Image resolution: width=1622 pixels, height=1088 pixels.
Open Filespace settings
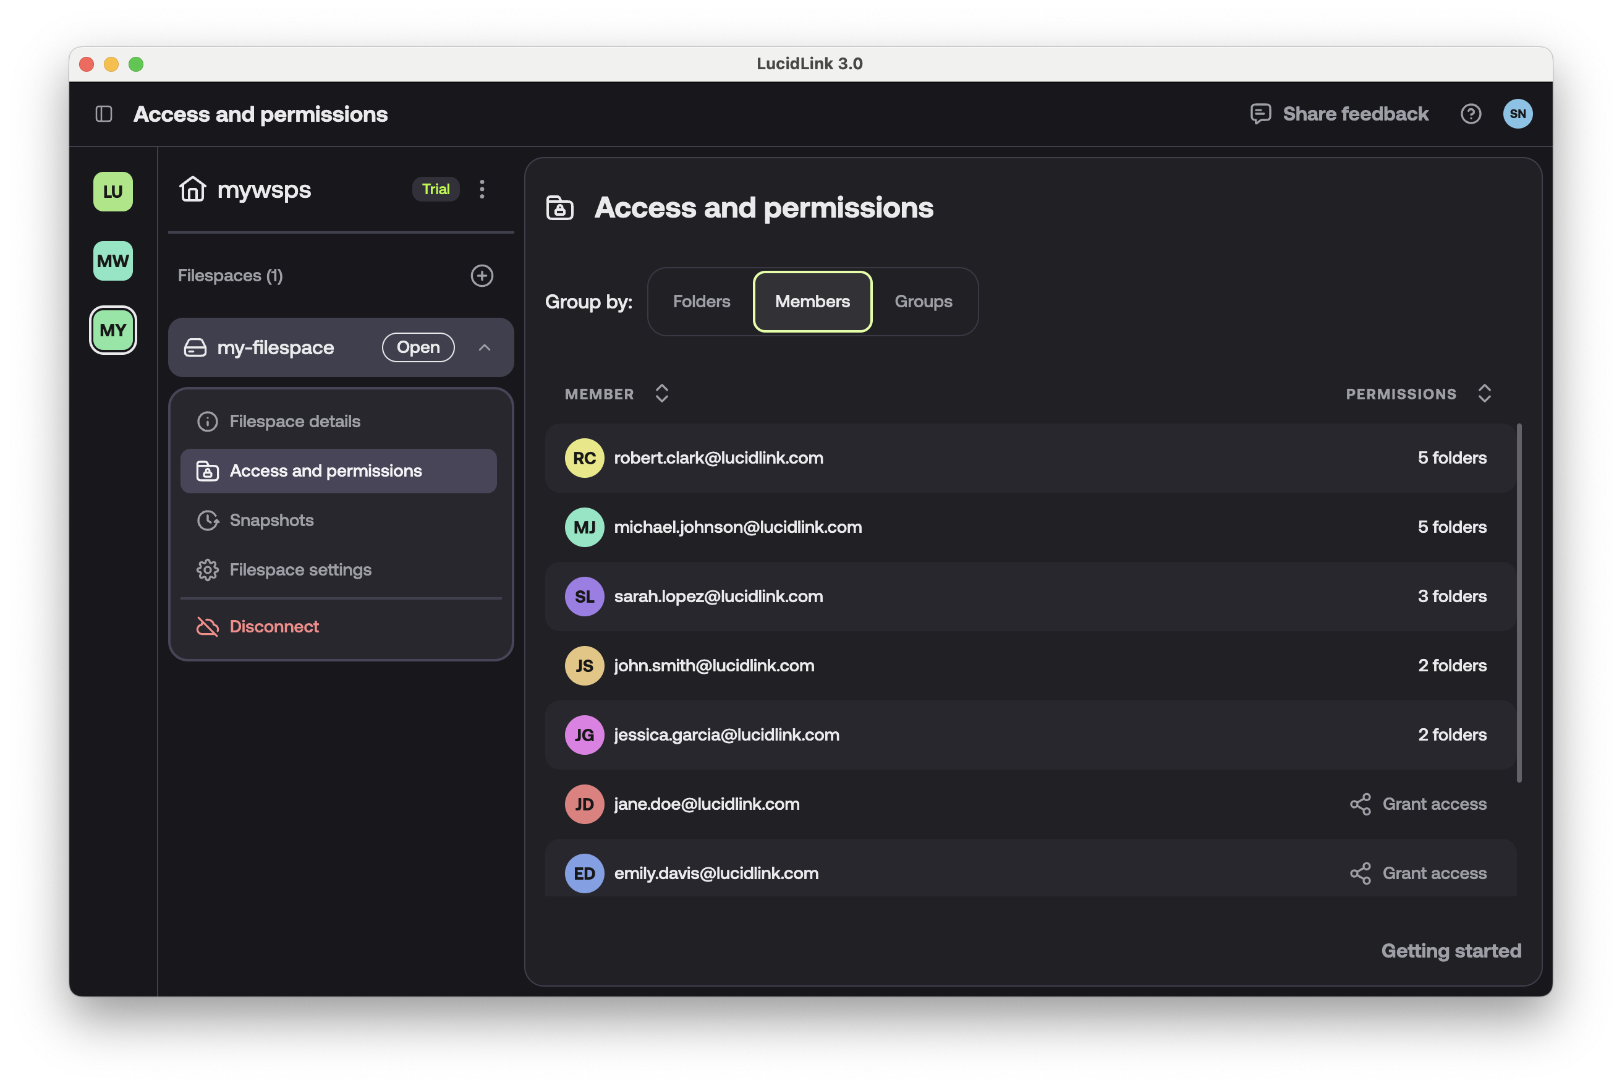[339, 570]
